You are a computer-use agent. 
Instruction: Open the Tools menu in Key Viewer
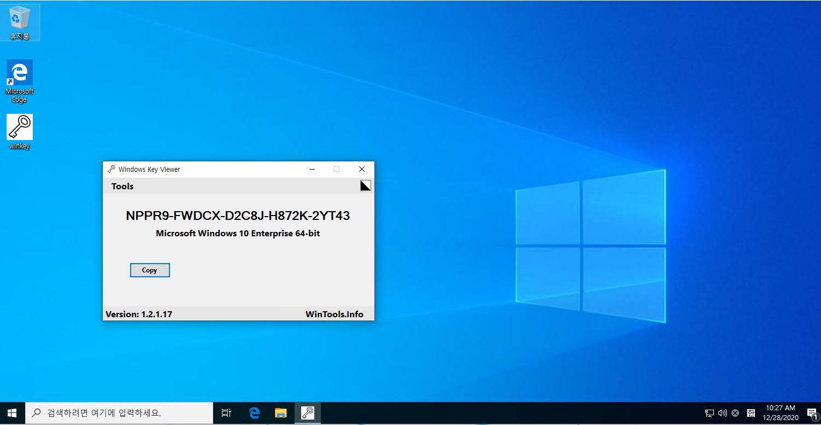(x=122, y=186)
